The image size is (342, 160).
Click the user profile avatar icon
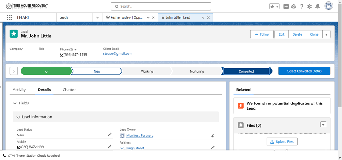pyautogui.click(x=329, y=6)
